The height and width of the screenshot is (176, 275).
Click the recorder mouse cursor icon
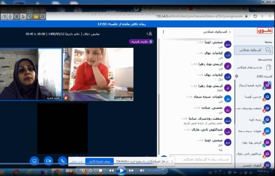pyautogui.click(x=23, y=16)
